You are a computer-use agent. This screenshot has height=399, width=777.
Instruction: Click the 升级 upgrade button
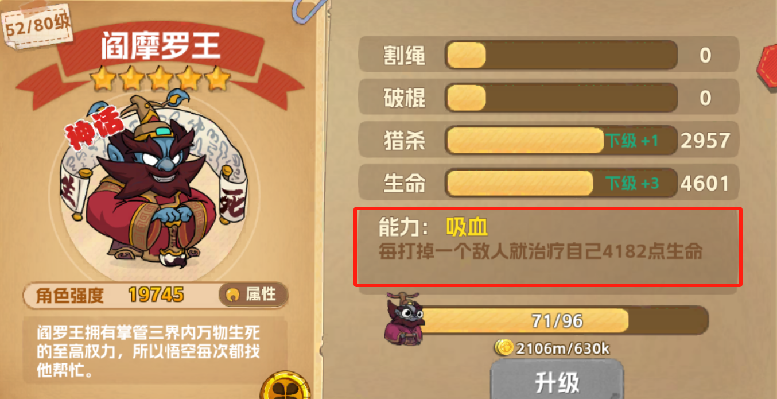[557, 380]
